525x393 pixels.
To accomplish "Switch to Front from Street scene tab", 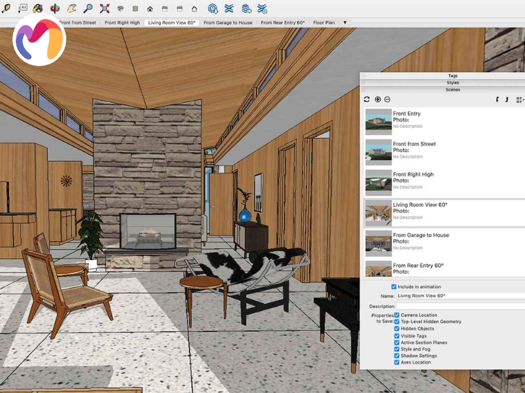I will 77,23.
